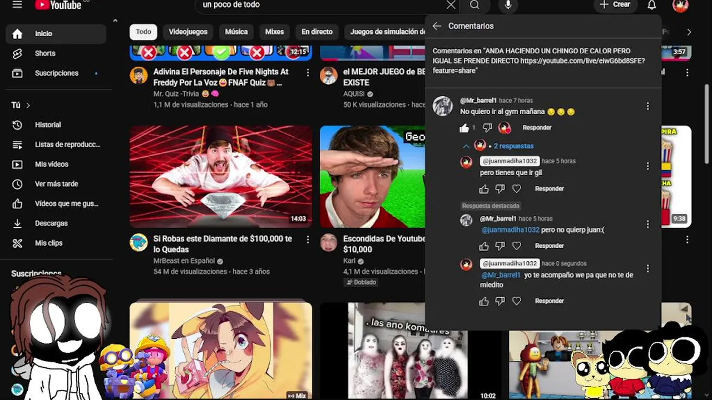The height and width of the screenshot is (400, 712).
Task: Open Suscripciones in sidebar
Action: [x=56, y=73]
